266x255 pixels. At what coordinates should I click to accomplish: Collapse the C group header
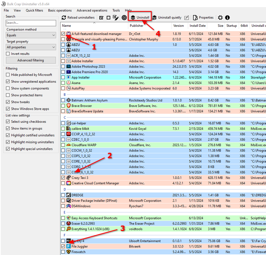click(64, 117)
